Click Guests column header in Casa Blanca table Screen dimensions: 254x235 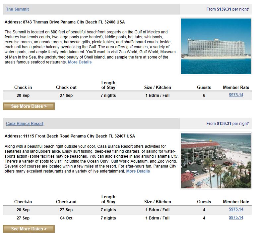pos(204,202)
